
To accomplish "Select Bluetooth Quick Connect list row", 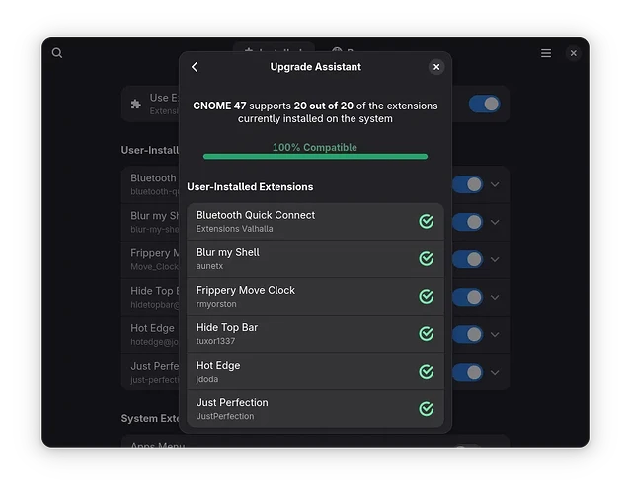I will click(315, 222).
